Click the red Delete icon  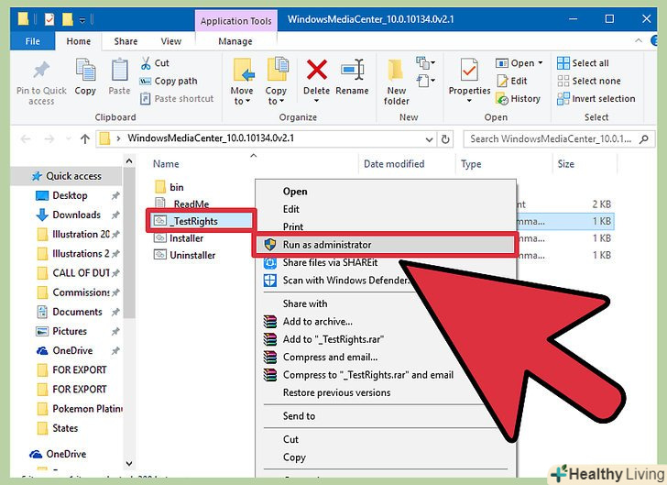(317, 70)
